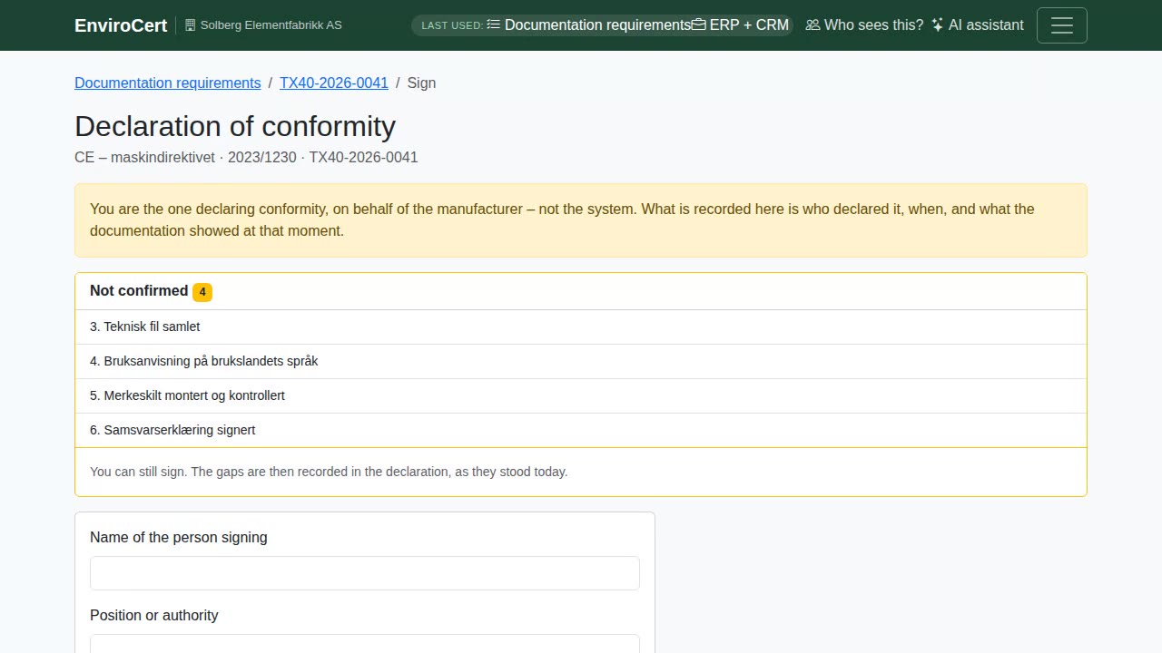Click the row 3. Teknisk fil samlet
1162x653 pixels.
point(581,326)
